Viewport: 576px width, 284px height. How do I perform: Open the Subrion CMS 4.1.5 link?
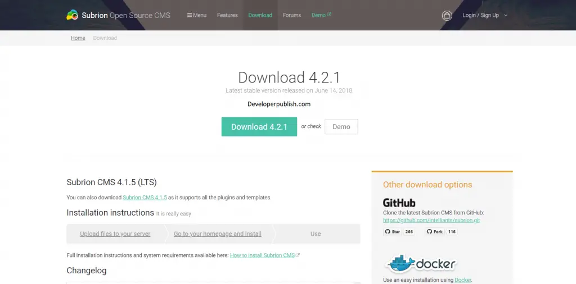[145, 198]
